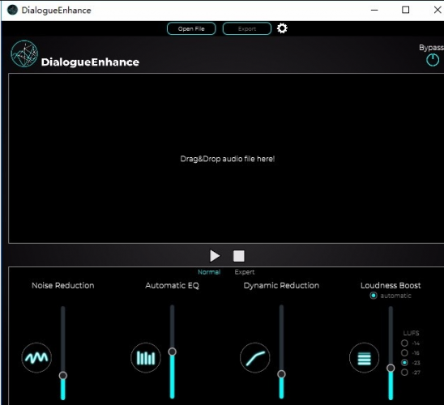
Task: Close the DialogueEnhance window
Action: pyautogui.click(x=438, y=10)
